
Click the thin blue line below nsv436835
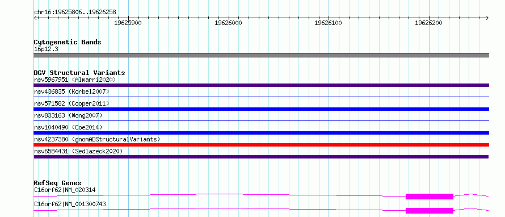tap(261, 97)
